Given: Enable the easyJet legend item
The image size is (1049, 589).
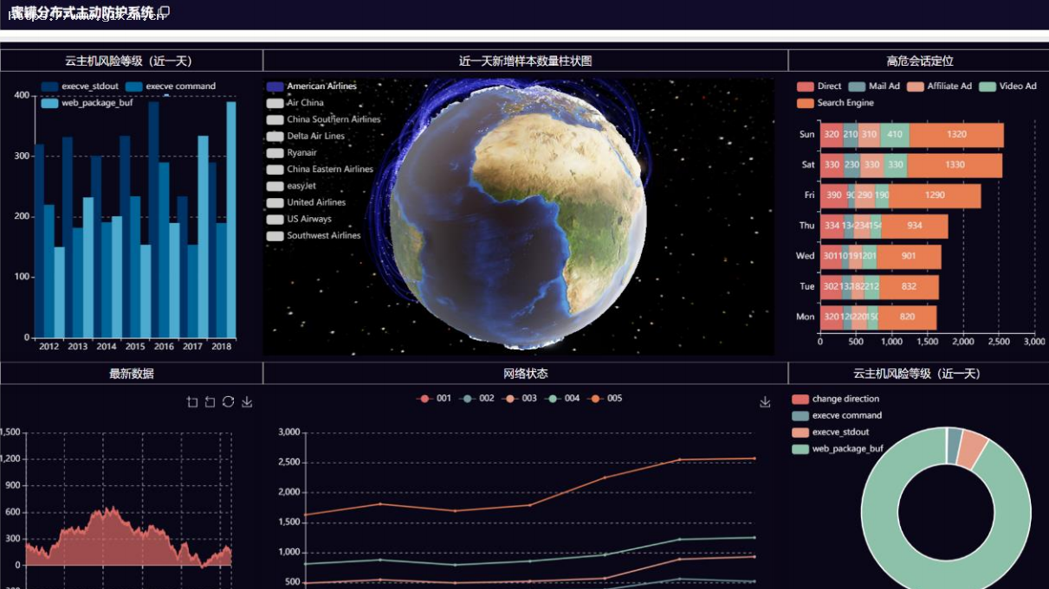Looking at the screenshot, I should pos(291,186).
